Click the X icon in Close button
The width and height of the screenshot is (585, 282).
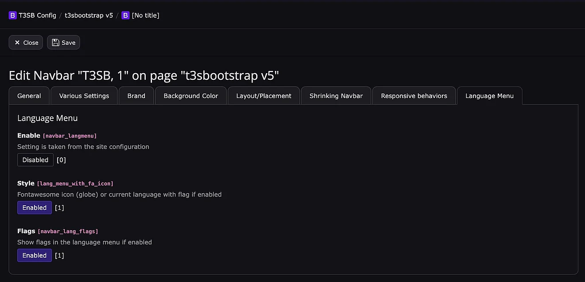(17, 43)
